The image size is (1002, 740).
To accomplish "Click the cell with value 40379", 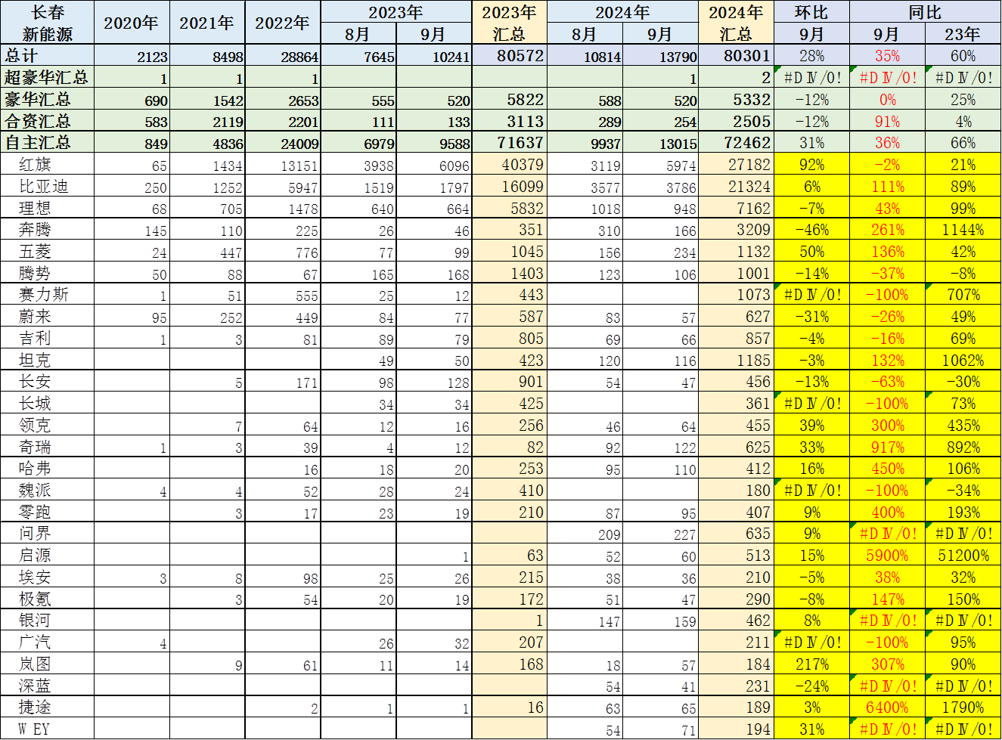I will click(509, 165).
